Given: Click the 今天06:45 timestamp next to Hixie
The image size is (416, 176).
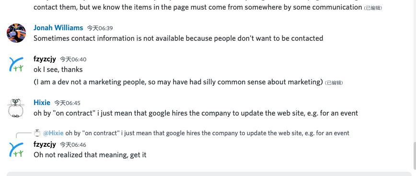Looking at the screenshot, I should (x=68, y=103).
